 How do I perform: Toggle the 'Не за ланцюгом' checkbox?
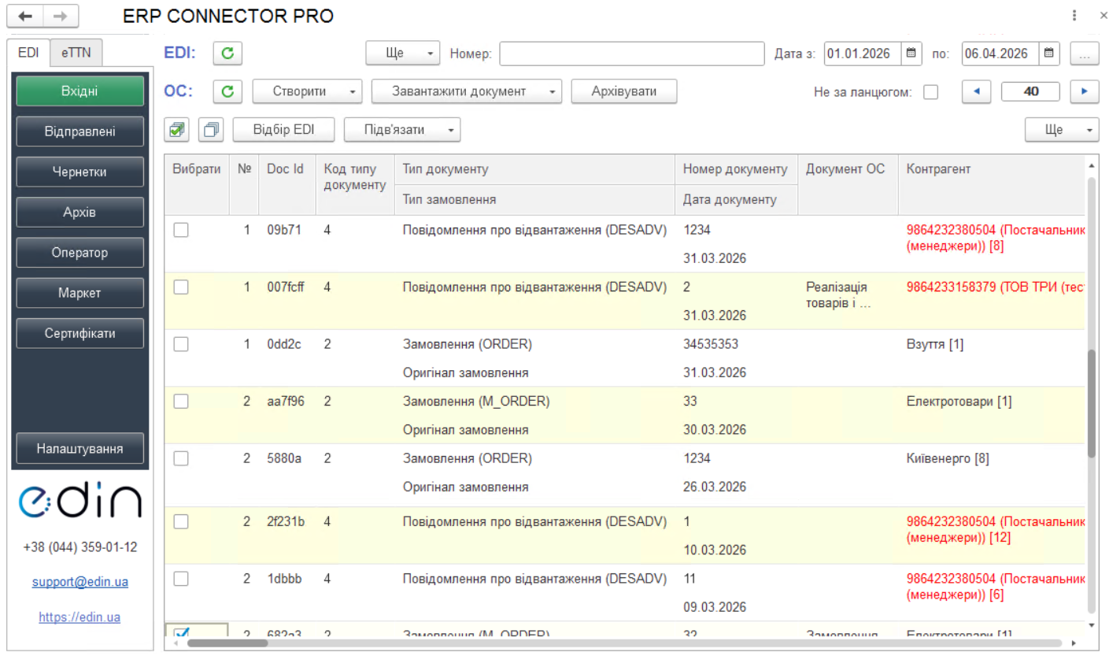tap(931, 92)
